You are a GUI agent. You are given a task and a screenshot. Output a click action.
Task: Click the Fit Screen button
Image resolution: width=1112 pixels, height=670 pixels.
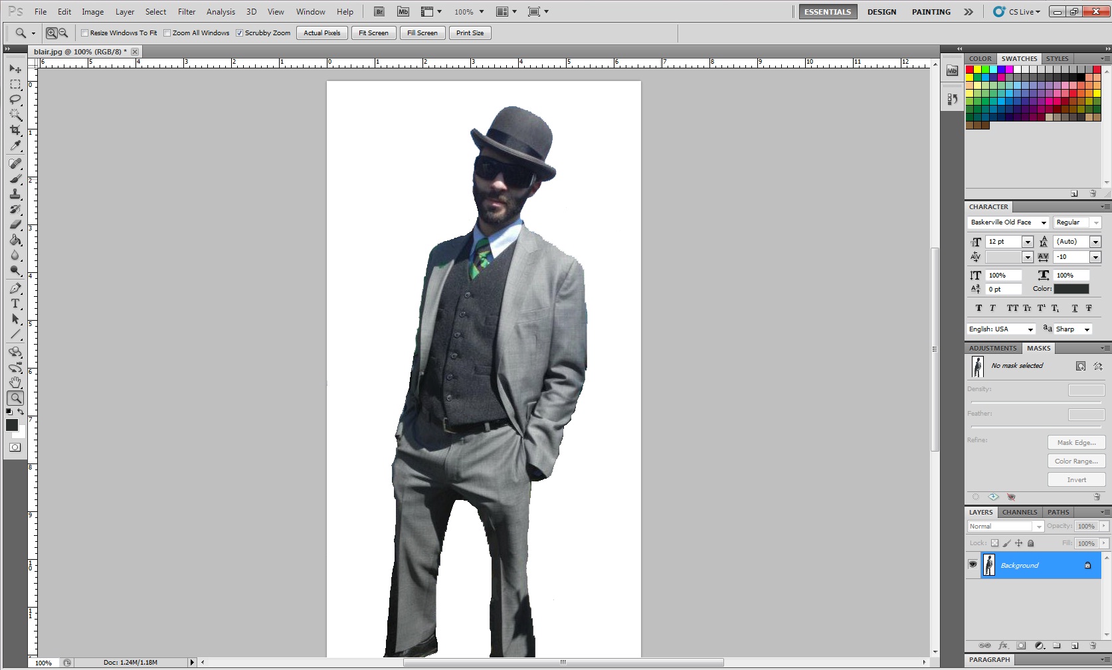pyautogui.click(x=373, y=33)
